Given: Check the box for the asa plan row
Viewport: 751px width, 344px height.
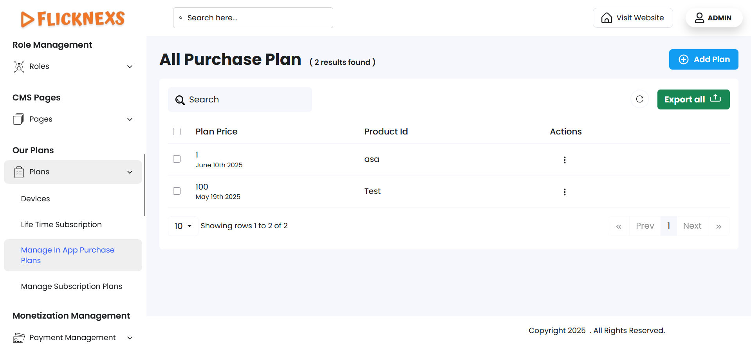Looking at the screenshot, I should pos(177,159).
